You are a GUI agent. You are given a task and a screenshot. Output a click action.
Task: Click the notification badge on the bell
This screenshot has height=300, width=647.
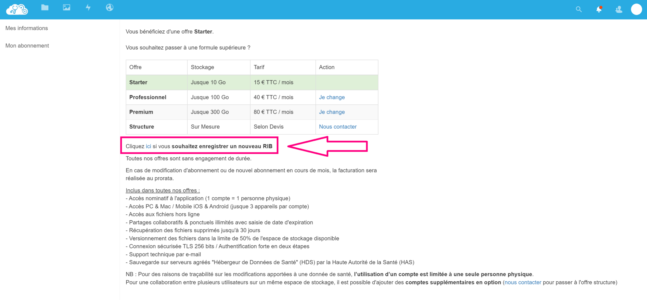pyautogui.click(x=602, y=6)
